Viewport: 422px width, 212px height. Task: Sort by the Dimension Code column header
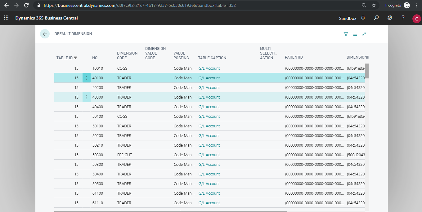tap(127, 55)
